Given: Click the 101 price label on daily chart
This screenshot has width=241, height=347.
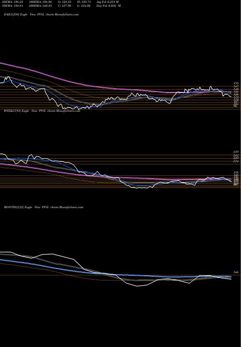Looking at the screenshot, I should (x=236, y=104).
